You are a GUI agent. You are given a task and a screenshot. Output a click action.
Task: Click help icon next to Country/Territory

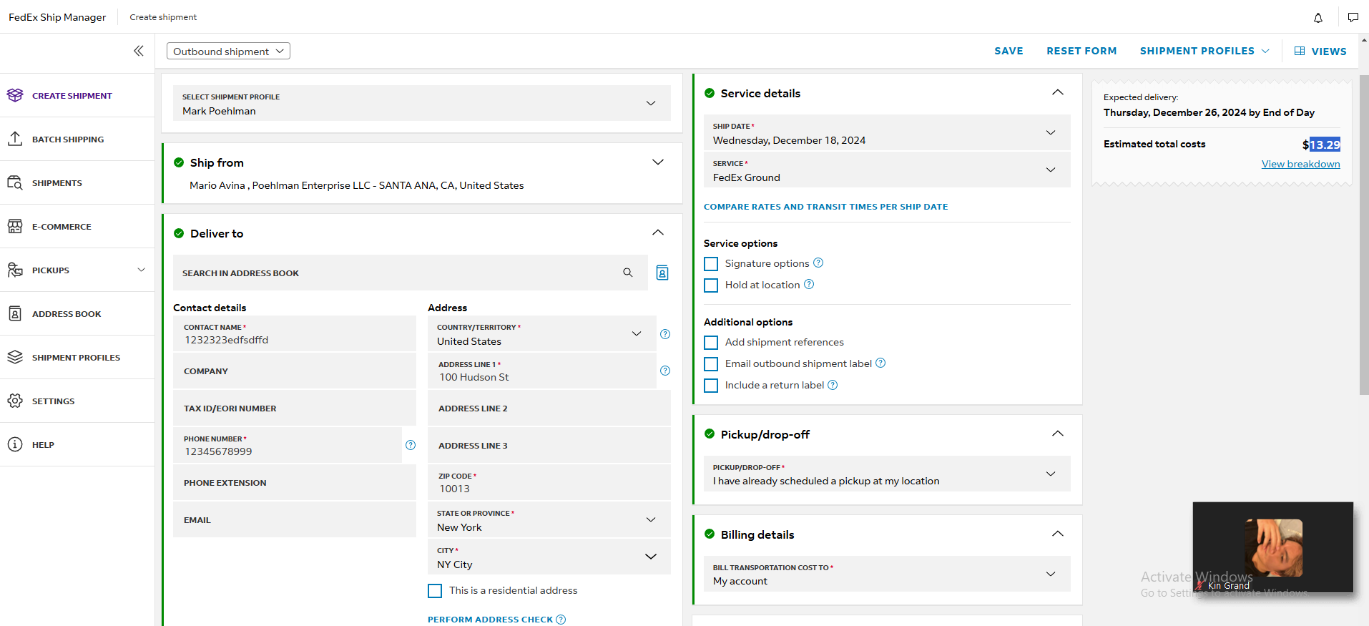click(665, 334)
